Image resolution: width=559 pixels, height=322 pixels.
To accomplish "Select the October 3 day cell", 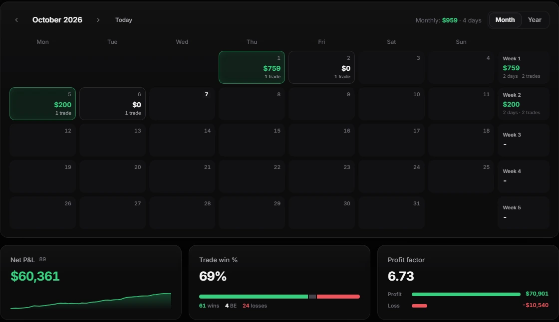I will [391, 67].
